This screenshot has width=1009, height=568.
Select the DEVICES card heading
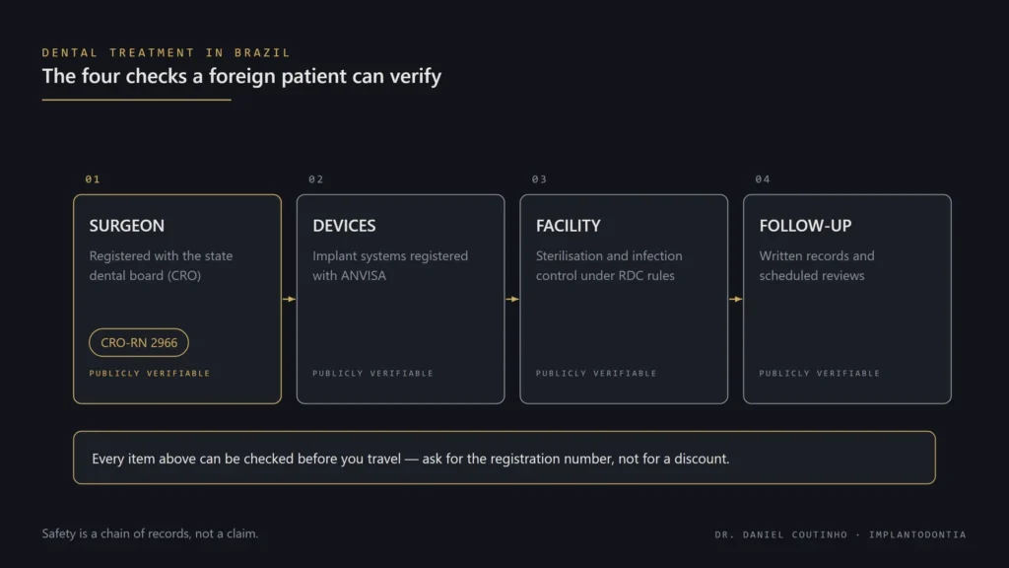tap(344, 226)
